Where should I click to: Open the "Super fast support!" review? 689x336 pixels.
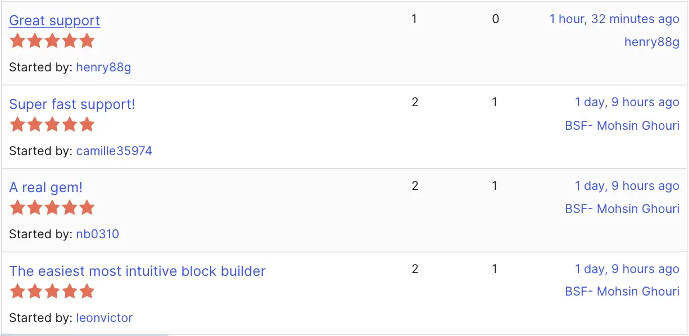coord(72,104)
